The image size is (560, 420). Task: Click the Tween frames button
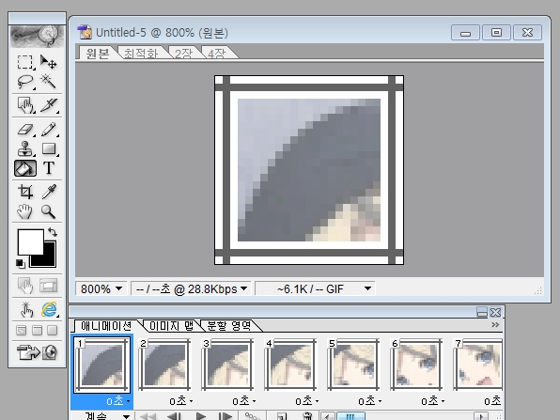tap(253, 416)
